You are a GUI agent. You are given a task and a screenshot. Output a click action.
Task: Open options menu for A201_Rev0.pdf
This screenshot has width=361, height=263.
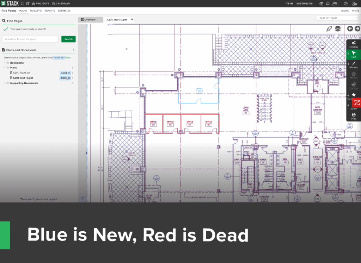pos(73,73)
